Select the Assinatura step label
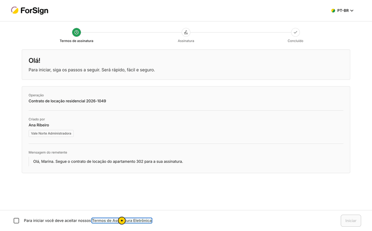This screenshot has height=231, width=372. pyautogui.click(x=186, y=41)
